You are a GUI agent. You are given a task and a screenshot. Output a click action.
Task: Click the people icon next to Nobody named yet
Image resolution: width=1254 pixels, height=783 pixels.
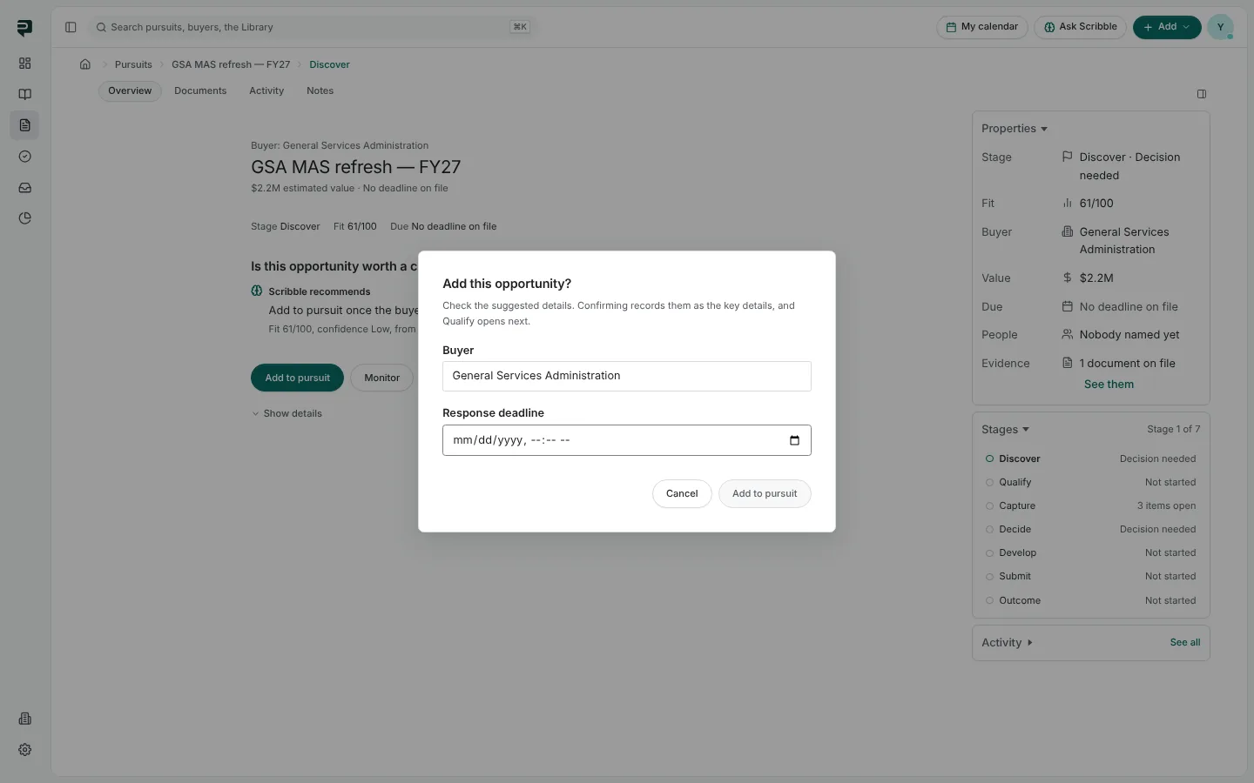click(x=1067, y=334)
